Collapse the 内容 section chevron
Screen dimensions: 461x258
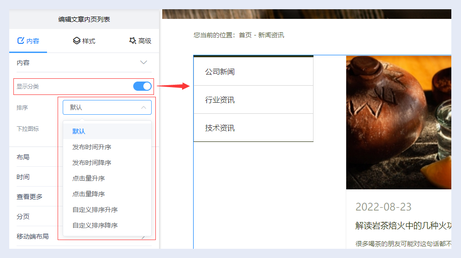pos(143,63)
